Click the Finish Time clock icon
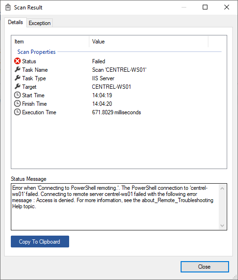Viewport: 238px width, 280px height. pyautogui.click(x=17, y=103)
